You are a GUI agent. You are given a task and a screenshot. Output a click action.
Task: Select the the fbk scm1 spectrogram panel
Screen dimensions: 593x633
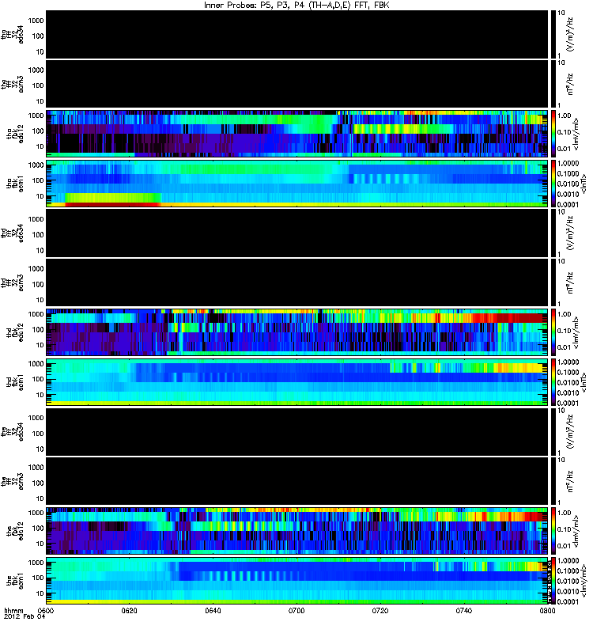click(x=297, y=581)
